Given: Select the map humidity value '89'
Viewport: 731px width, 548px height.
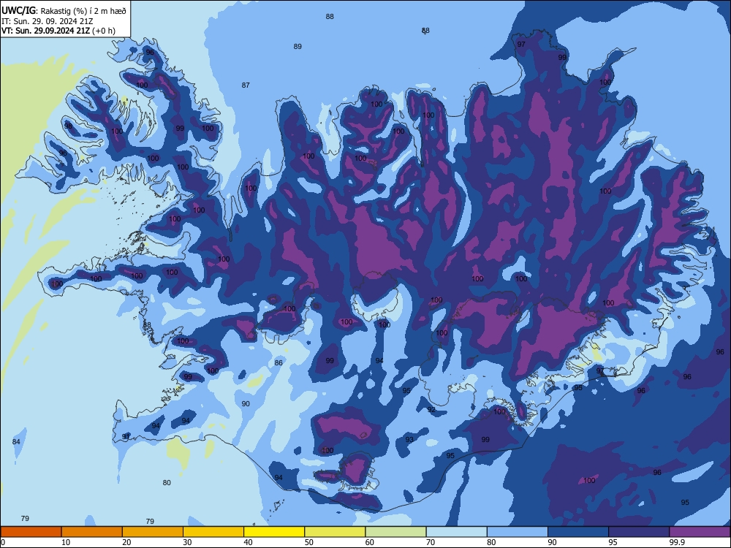Looking at the screenshot, I should click(298, 47).
